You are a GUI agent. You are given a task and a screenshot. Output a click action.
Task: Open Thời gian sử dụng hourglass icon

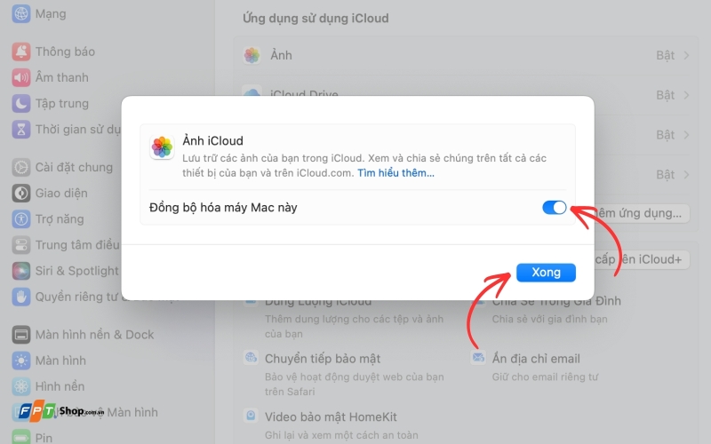click(20, 130)
